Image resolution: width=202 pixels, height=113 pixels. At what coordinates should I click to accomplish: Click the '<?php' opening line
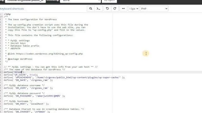click(7, 14)
